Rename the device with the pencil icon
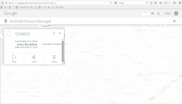 54,33
